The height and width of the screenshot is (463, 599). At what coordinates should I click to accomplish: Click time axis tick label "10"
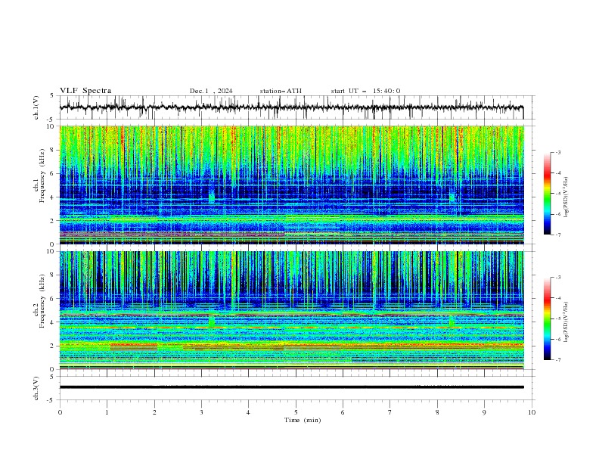tap(532, 412)
